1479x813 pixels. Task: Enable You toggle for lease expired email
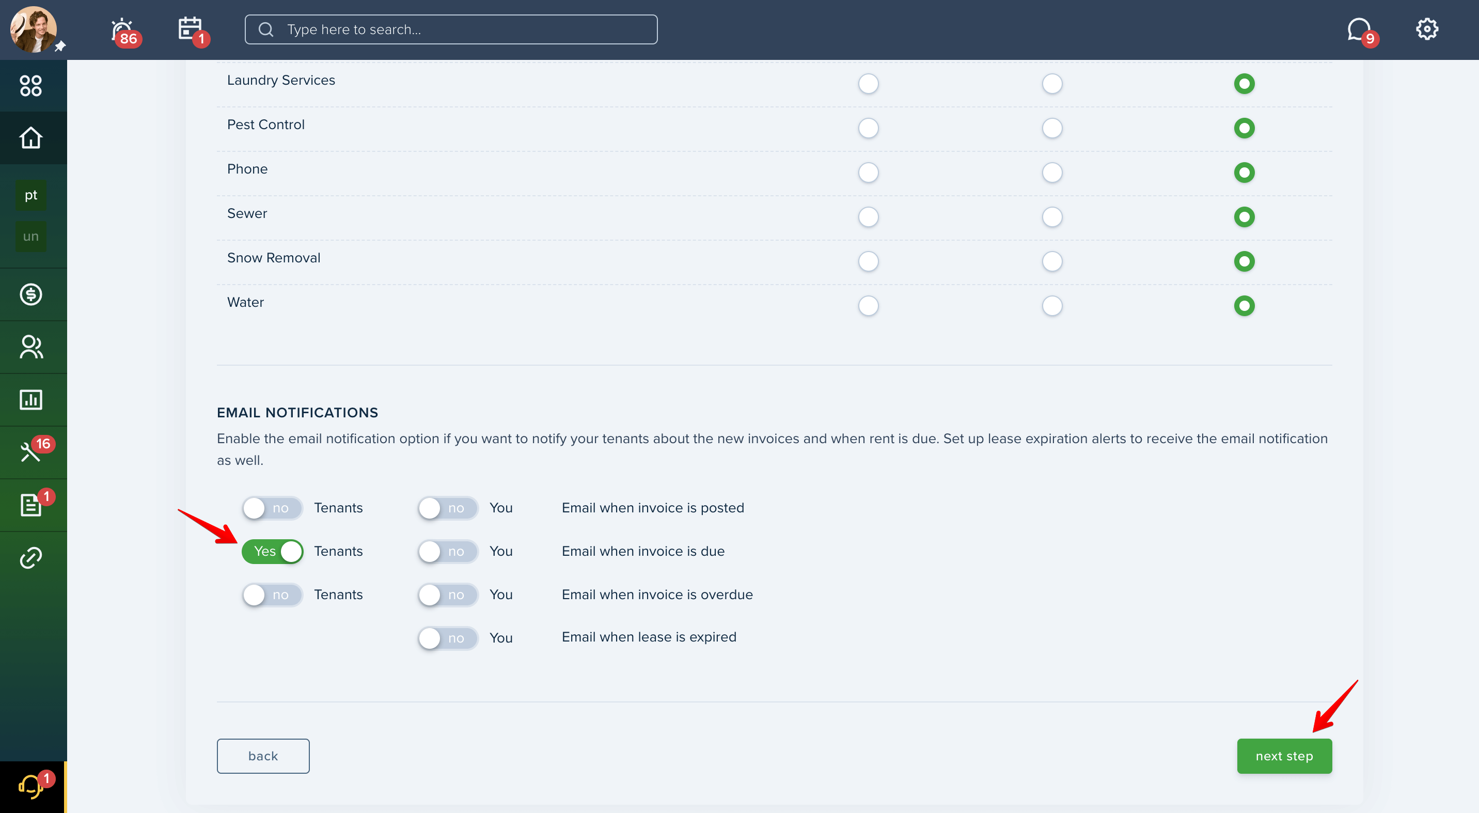point(448,638)
